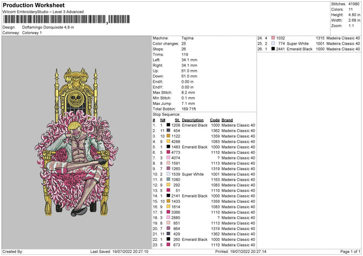Screen dimensions: 363x256
Task: Click the barcode under the Wilcom EmbroideryStudio line
Action: (66, 19)
